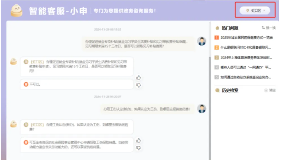
Task: Thumbs-up the work injury insurance answer
Action: pos(138,140)
